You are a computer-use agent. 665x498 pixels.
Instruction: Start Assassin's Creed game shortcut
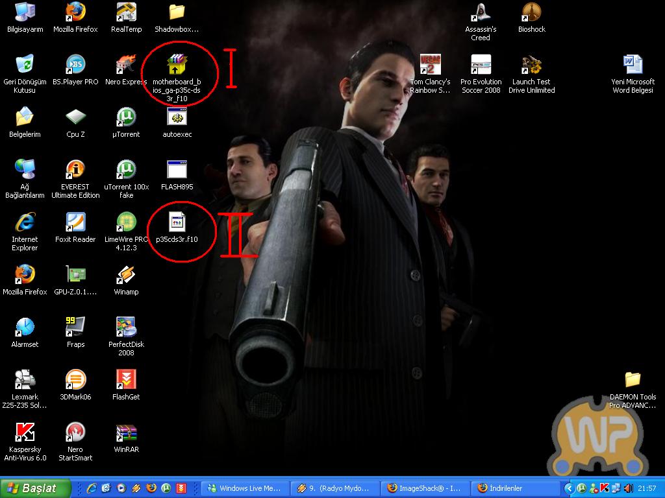click(x=481, y=21)
